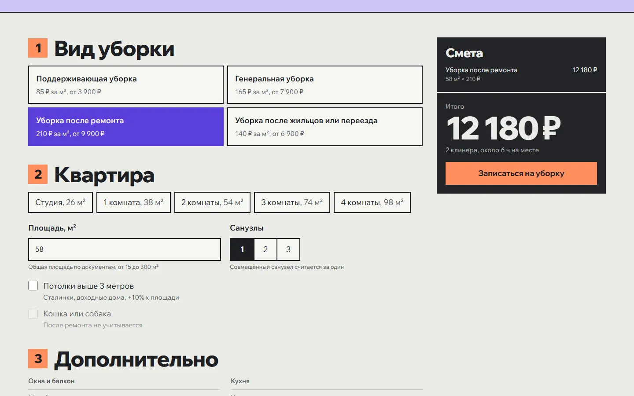Click the Общая площадь по документам hint
The image size is (634, 396).
point(93,267)
